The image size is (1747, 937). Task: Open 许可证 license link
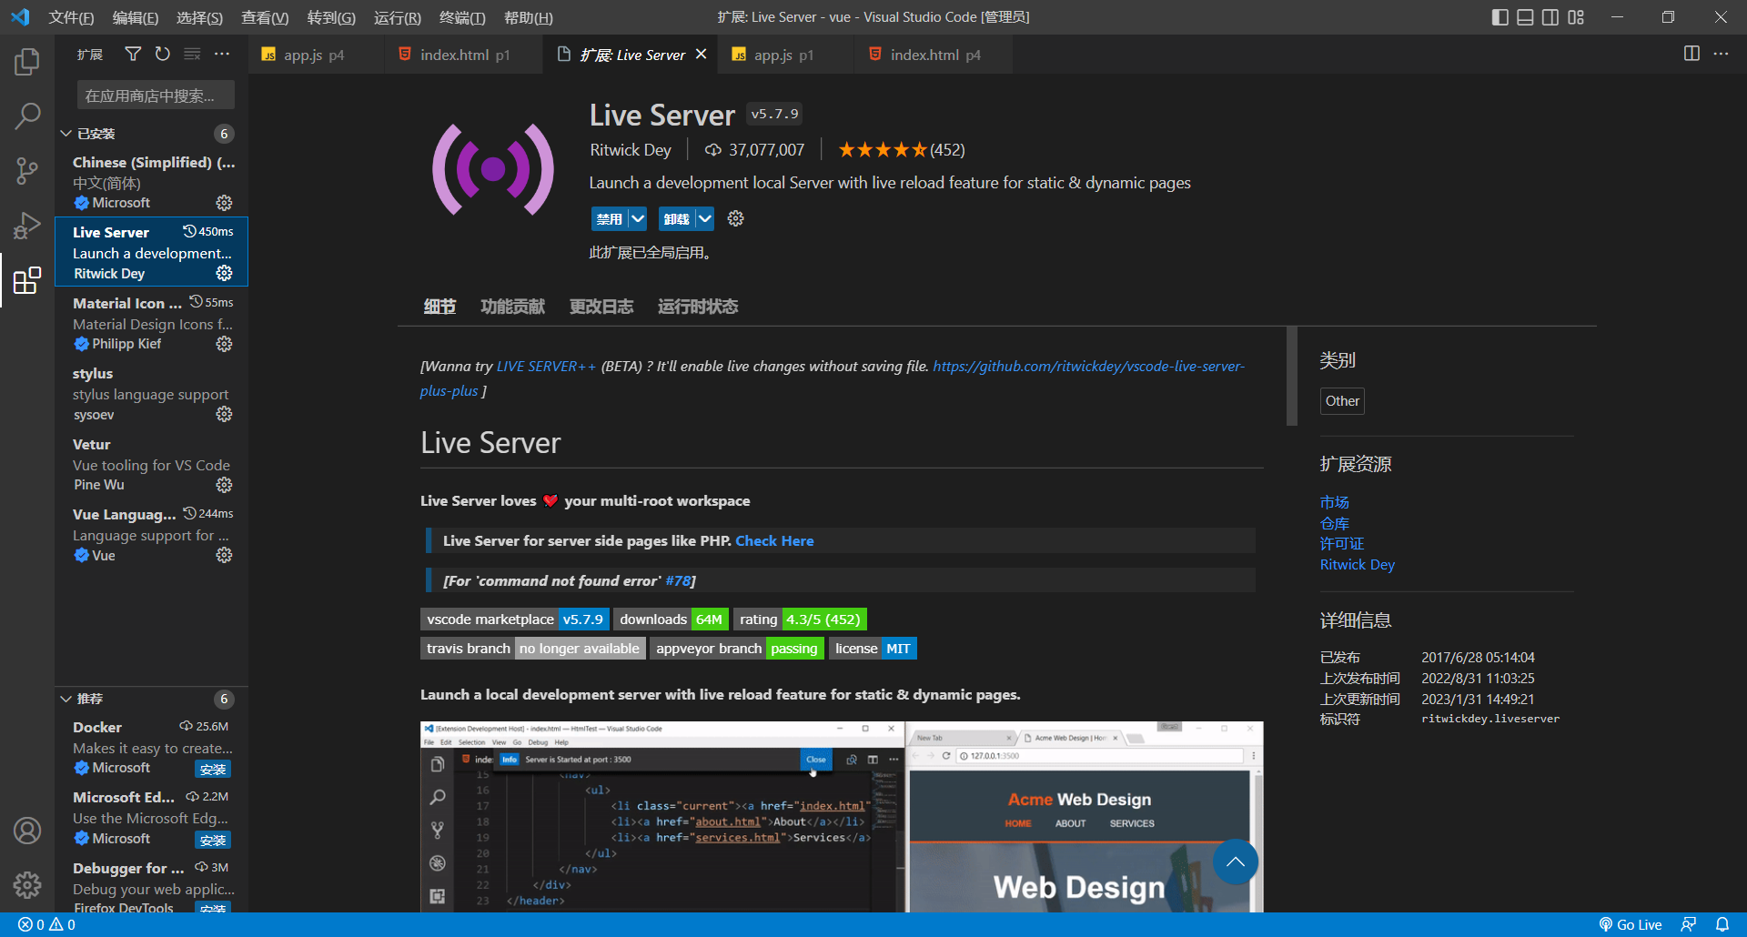(x=1342, y=544)
